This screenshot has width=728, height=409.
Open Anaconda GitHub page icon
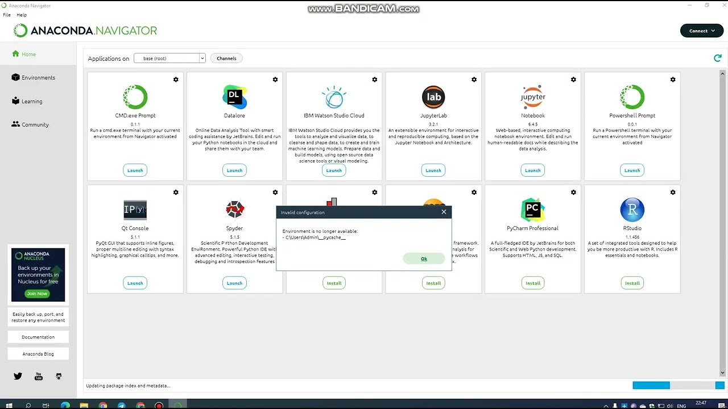pos(59,376)
